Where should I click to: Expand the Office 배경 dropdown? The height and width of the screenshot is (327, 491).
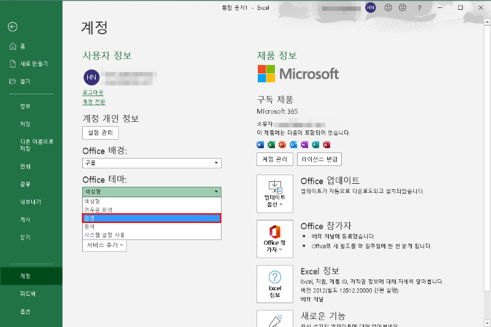click(x=152, y=163)
